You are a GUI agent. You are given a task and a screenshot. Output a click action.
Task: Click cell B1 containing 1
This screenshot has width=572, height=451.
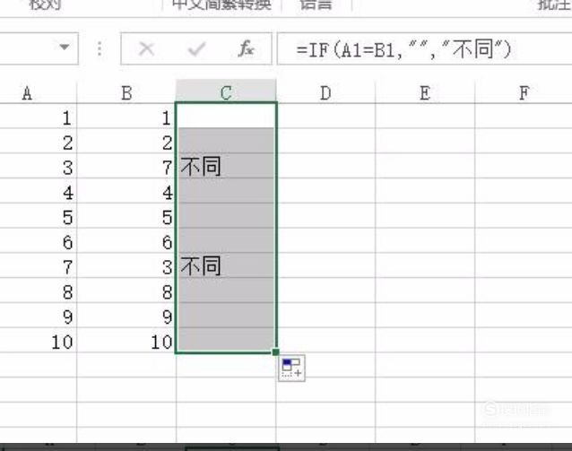[126, 117]
